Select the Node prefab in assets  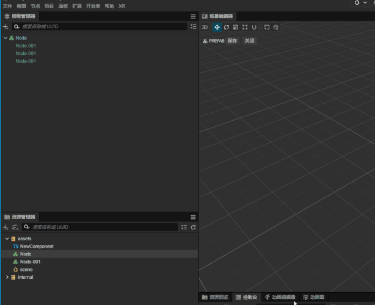point(100,254)
